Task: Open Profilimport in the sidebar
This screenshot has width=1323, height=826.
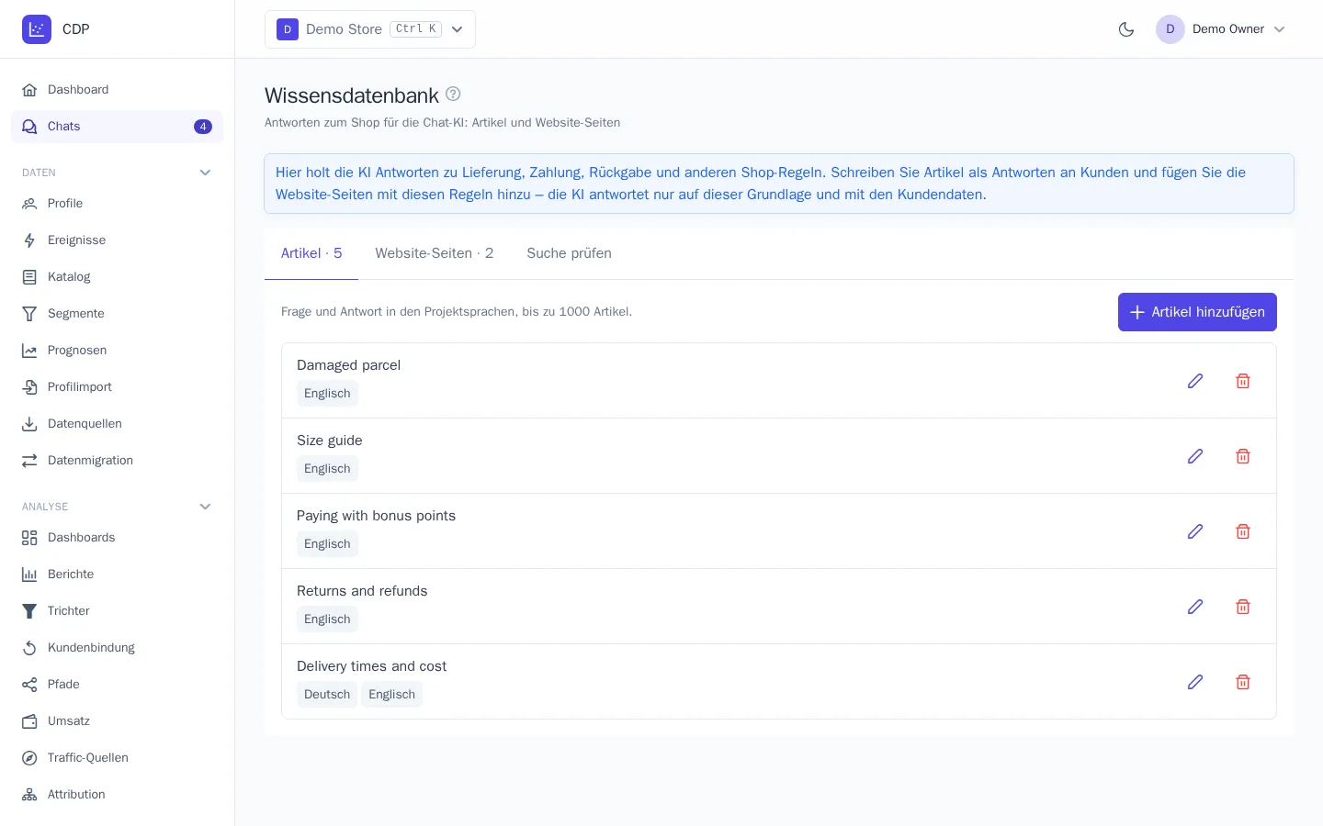Action: coord(117,387)
